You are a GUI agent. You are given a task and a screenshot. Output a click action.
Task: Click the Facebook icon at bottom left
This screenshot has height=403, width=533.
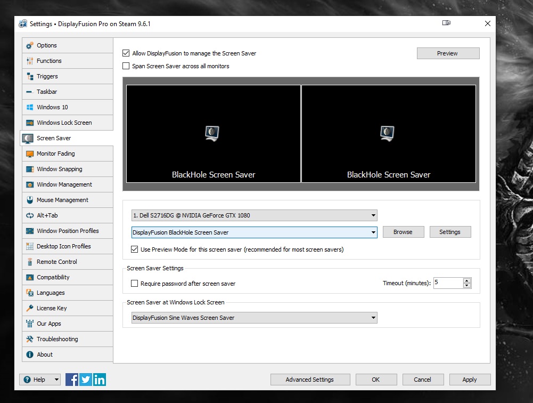(x=72, y=380)
